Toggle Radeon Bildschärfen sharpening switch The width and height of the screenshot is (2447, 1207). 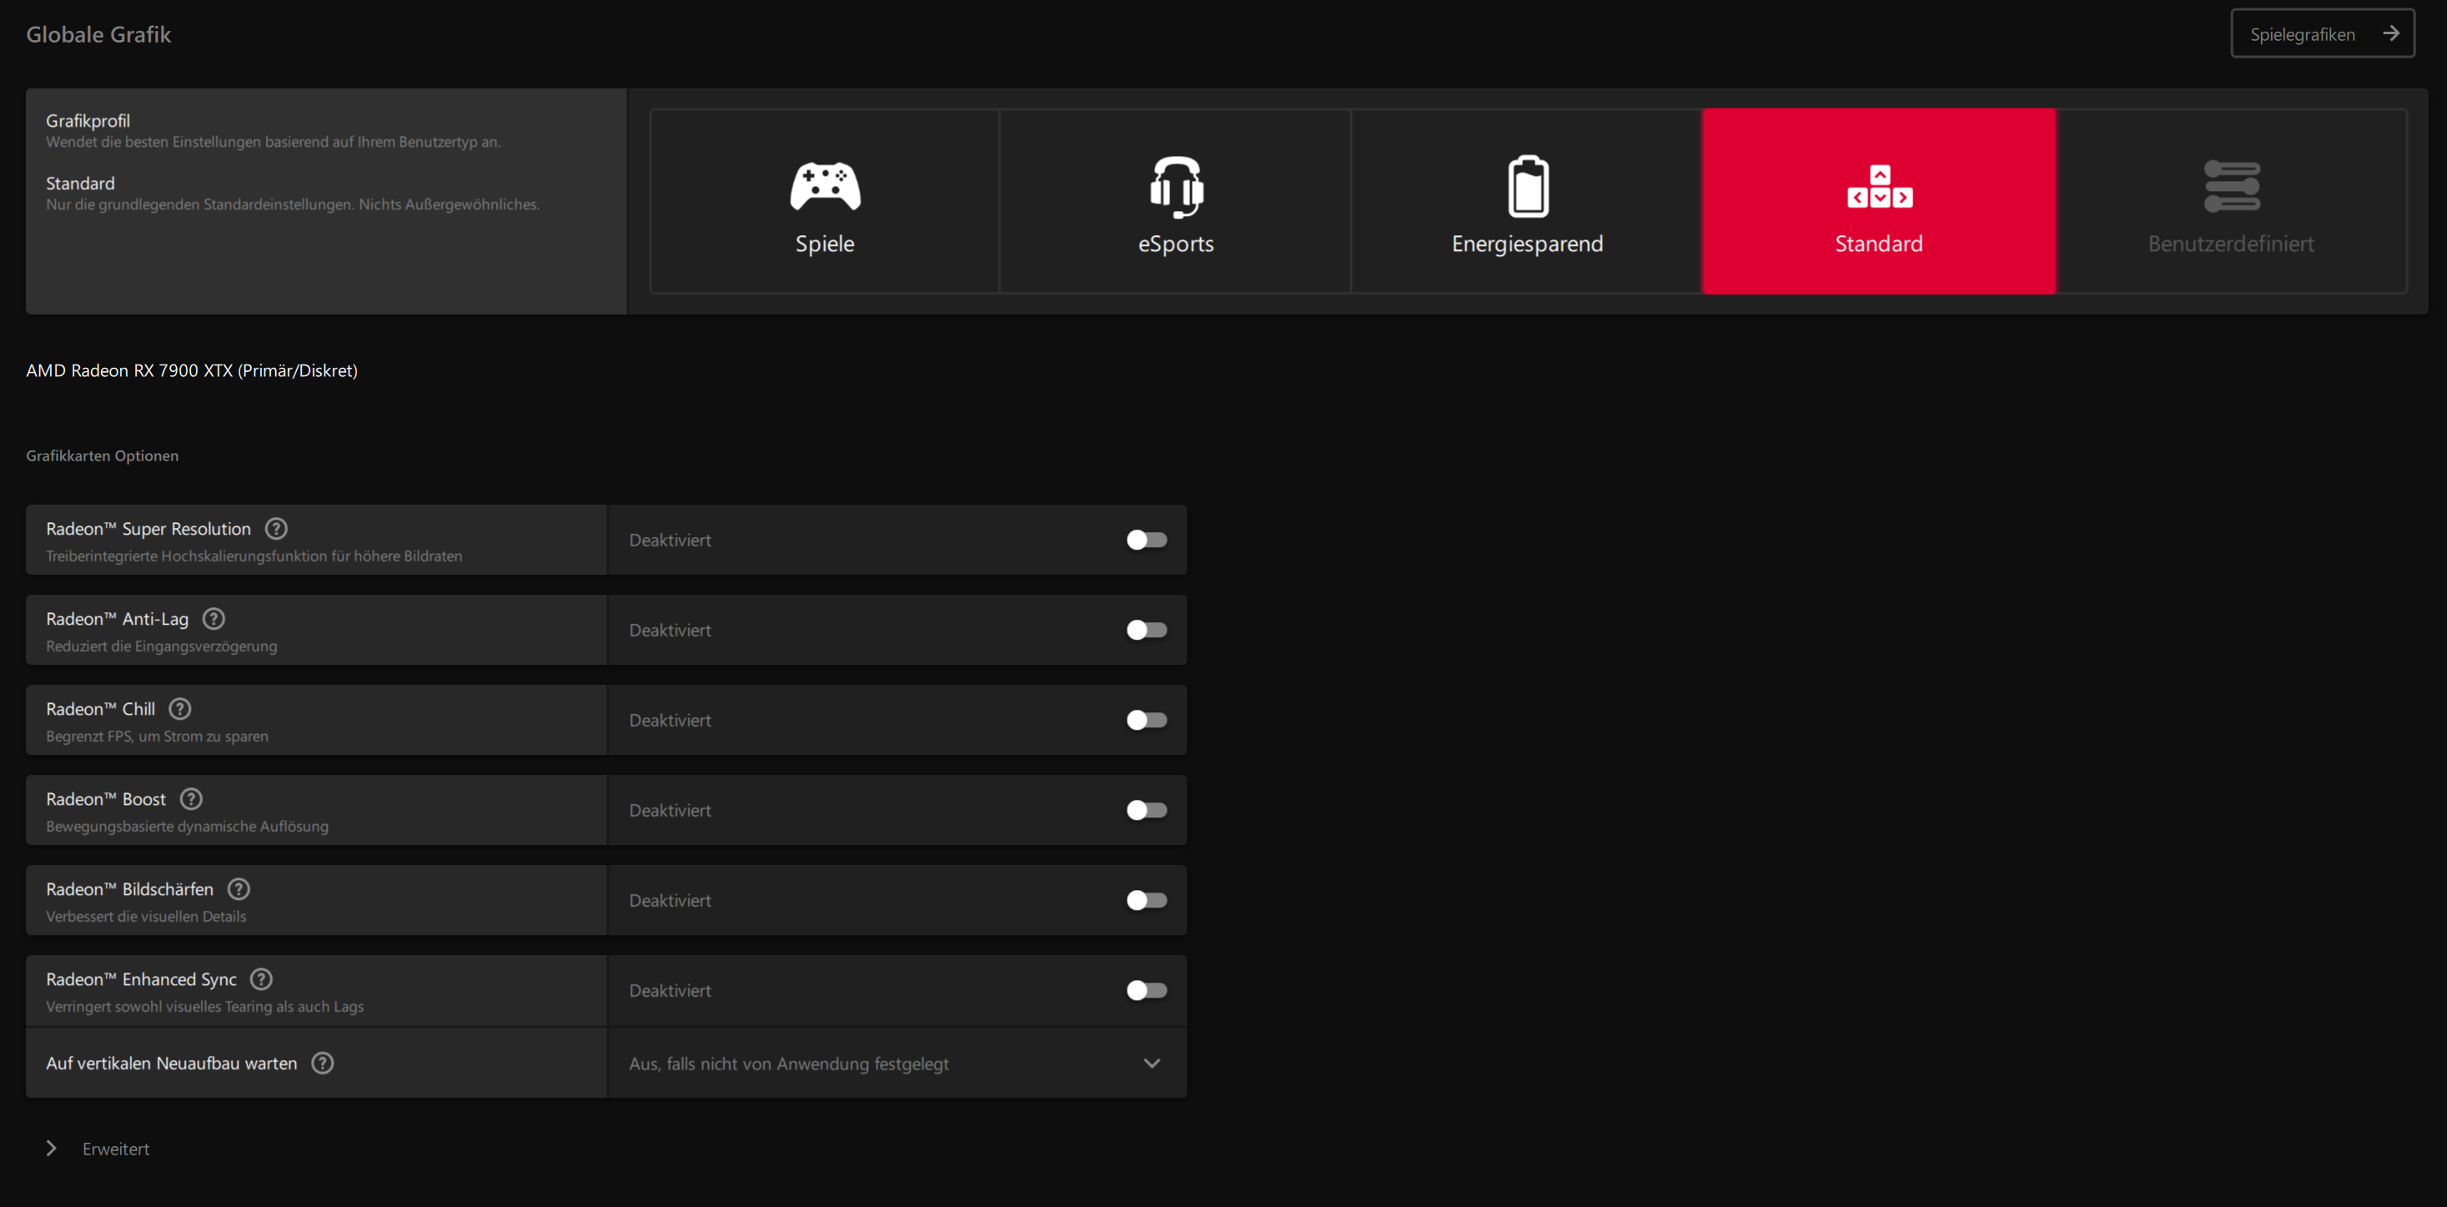(x=1146, y=900)
